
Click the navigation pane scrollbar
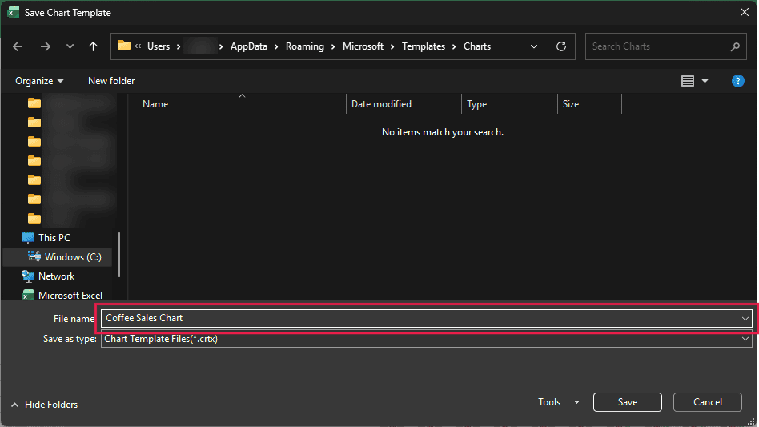pyautogui.click(x=119, y=255)
